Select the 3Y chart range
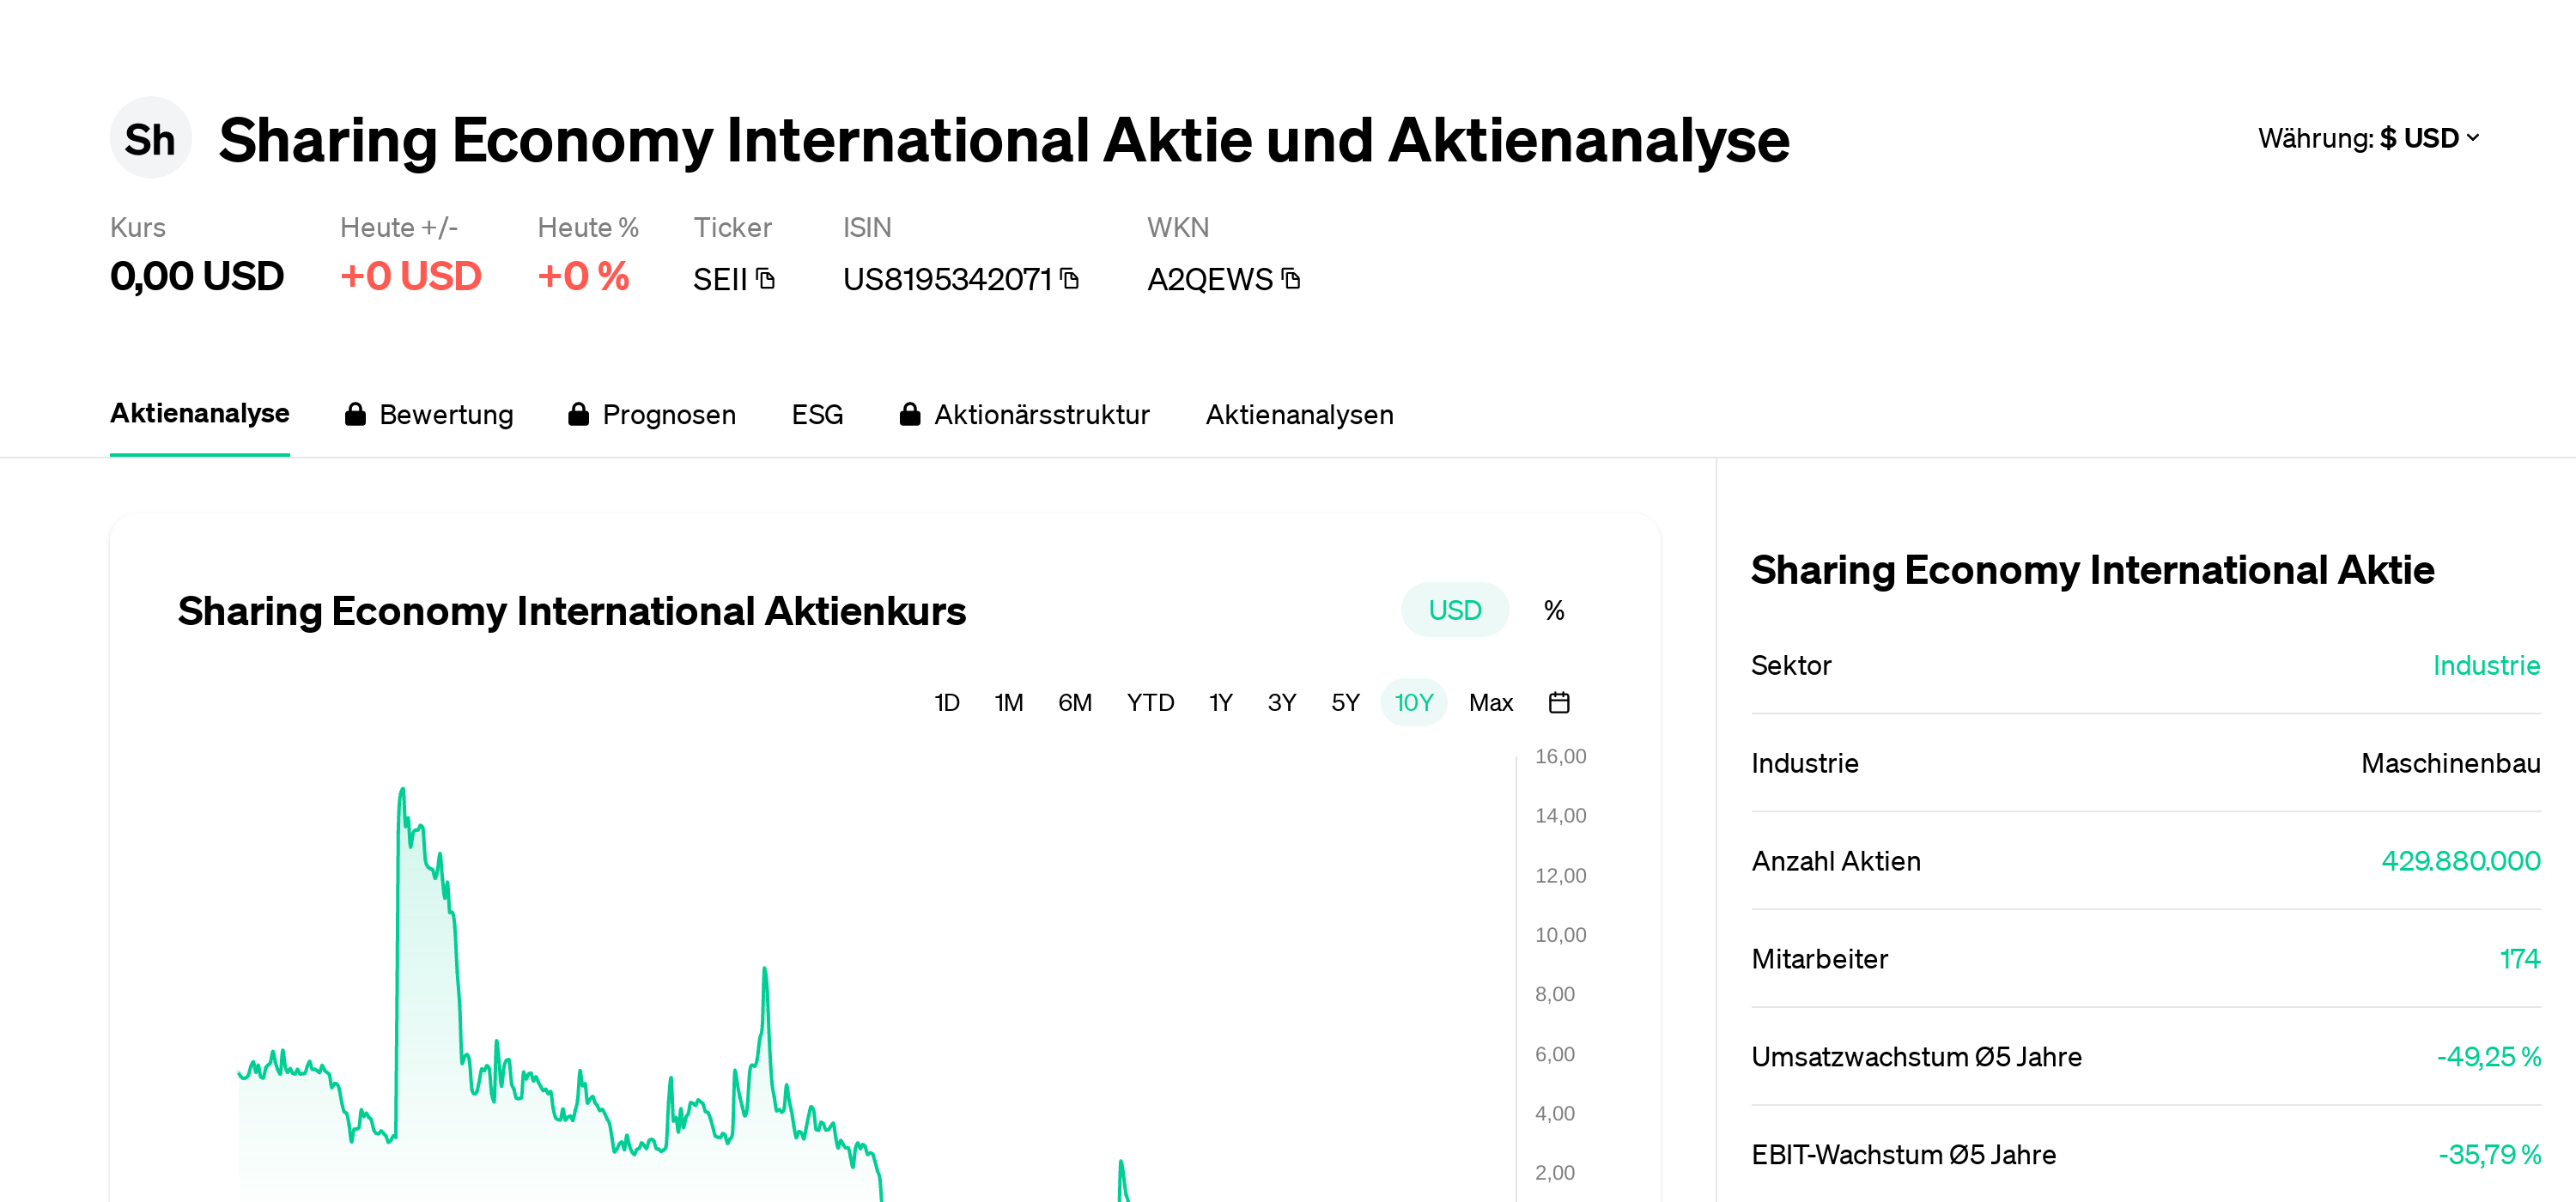Viewport: 2576px width, 1202px height. [1281, 702]
